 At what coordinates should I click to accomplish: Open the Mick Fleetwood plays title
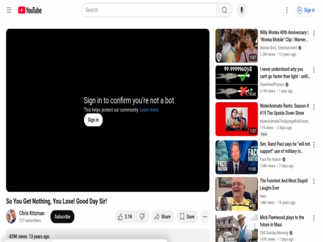(x=282, y=221)
